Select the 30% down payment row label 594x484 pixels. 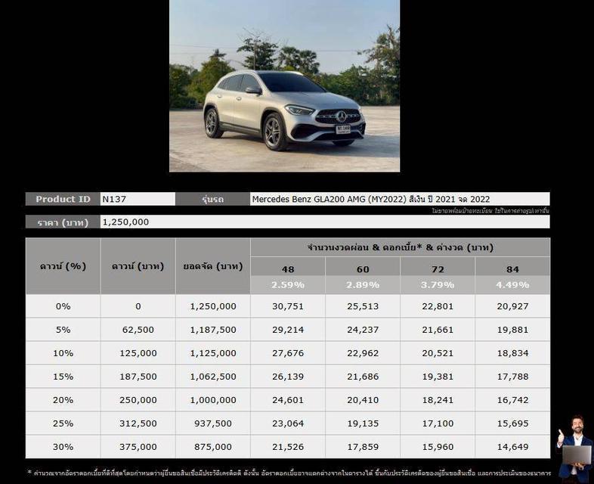click(x=63, y=447)
